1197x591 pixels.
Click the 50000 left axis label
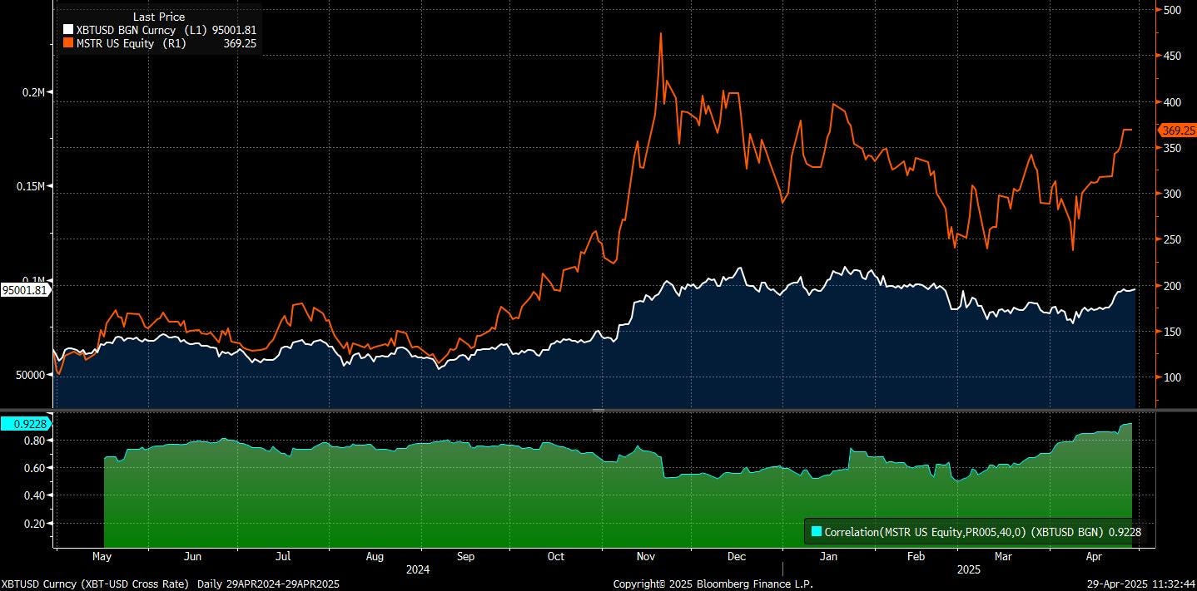coord(29,375)
